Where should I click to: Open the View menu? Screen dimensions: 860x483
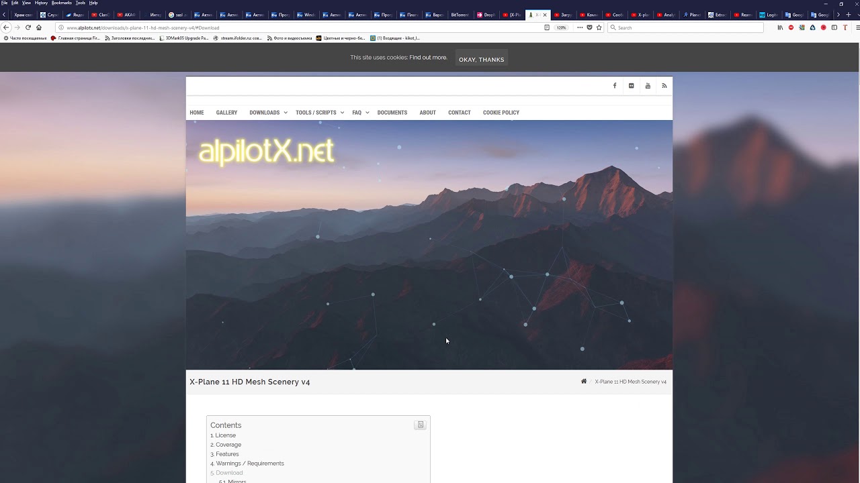pos(26,3)
